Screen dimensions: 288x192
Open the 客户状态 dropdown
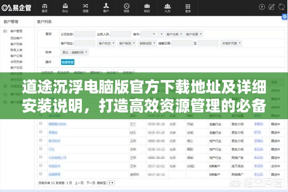tap(106, 43)
